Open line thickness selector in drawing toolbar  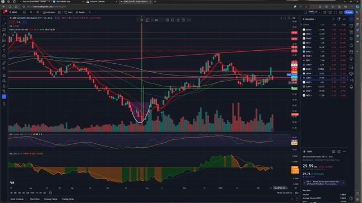tap(154, 20)
